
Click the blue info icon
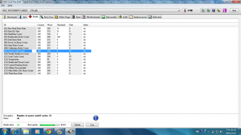(96, 118)
